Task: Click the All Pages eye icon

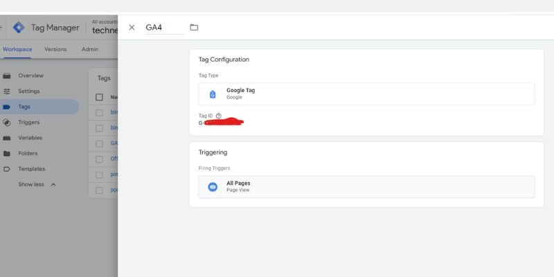Action: 213,187
